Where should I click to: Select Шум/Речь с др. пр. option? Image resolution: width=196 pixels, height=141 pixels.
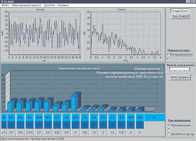coord(169,134)
